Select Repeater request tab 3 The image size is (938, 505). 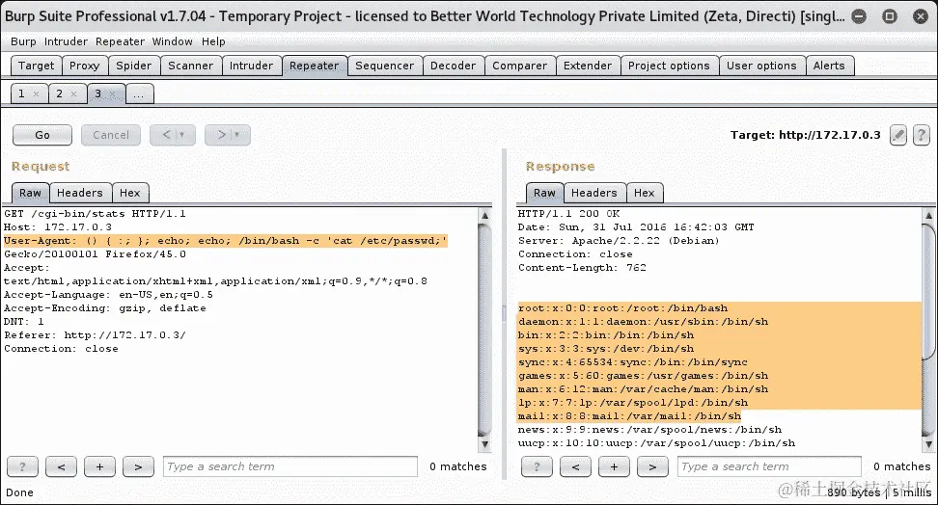click(x=98, y=93)
